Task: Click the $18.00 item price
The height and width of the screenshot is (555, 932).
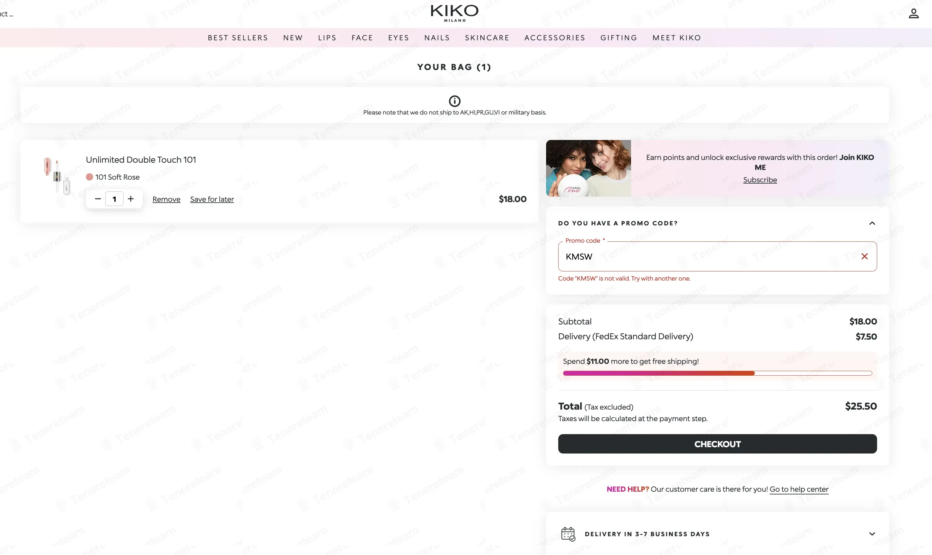Action: pos(513,199)
